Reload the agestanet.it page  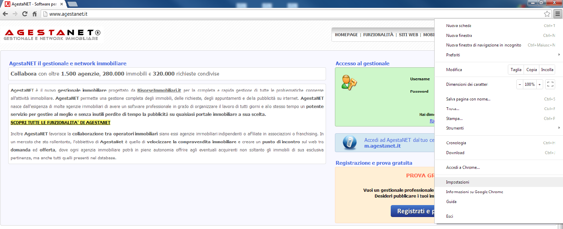(x=25, y=14)
